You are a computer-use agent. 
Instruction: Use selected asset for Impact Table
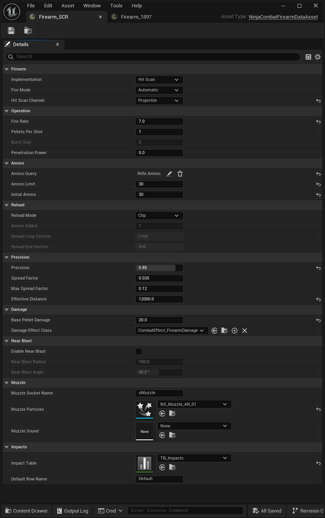162,467
